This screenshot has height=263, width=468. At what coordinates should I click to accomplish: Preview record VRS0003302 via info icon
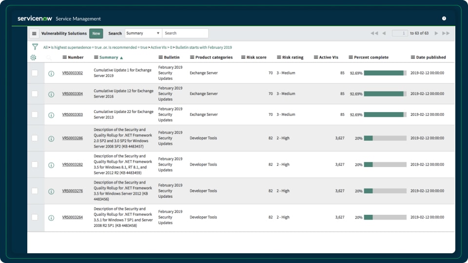coord(51,74)
